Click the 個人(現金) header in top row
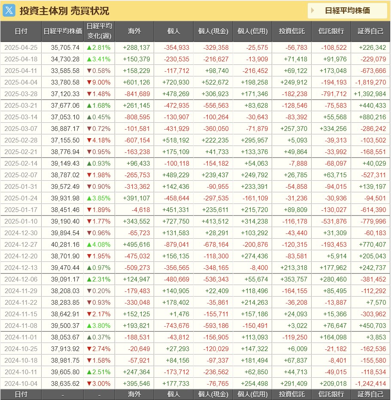This screenshot has width=391, height=400. [213, 31]
